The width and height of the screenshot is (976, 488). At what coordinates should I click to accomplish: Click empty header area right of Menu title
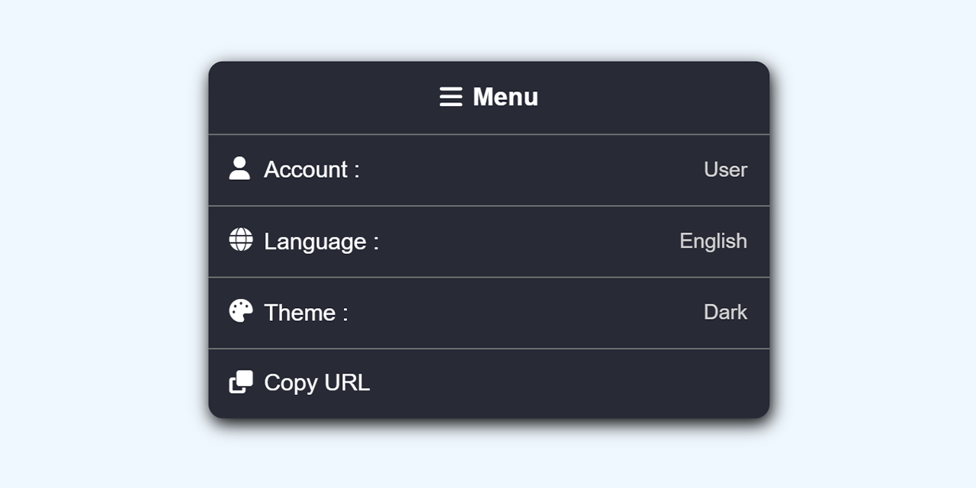pos(656,97)
